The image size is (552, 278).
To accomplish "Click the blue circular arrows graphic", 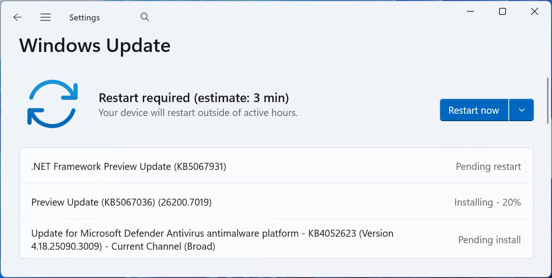I will click(x=53, y=103).
